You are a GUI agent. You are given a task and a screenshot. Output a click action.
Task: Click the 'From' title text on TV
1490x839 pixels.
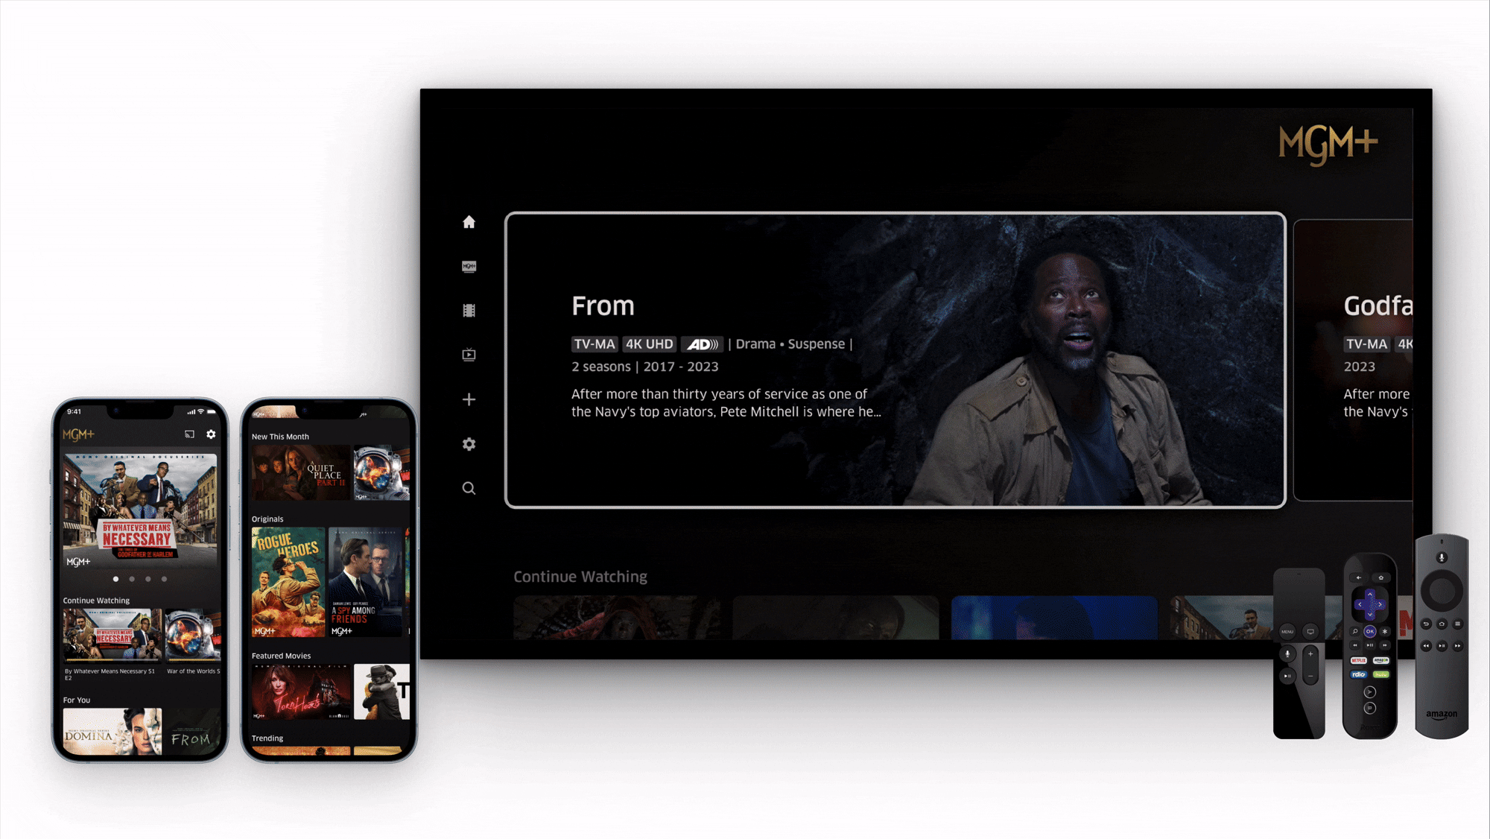point(603,305)
